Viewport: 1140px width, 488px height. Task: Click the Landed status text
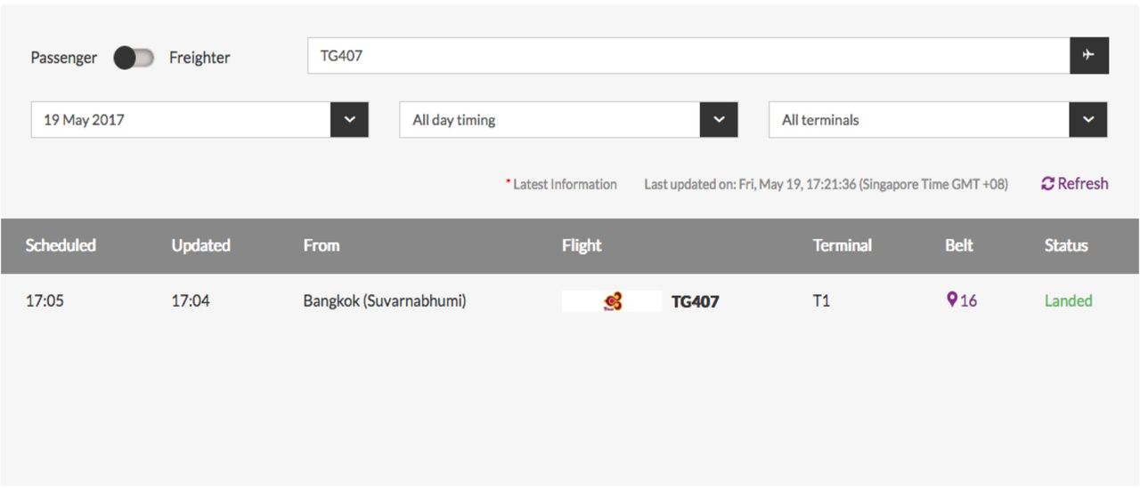click(1068, 301)
